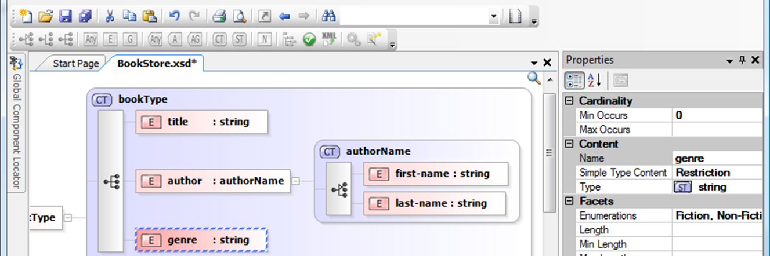Viewport: 770px width, 256px height.
Task: Click the New file icon
Action: (x=26, y=16)
